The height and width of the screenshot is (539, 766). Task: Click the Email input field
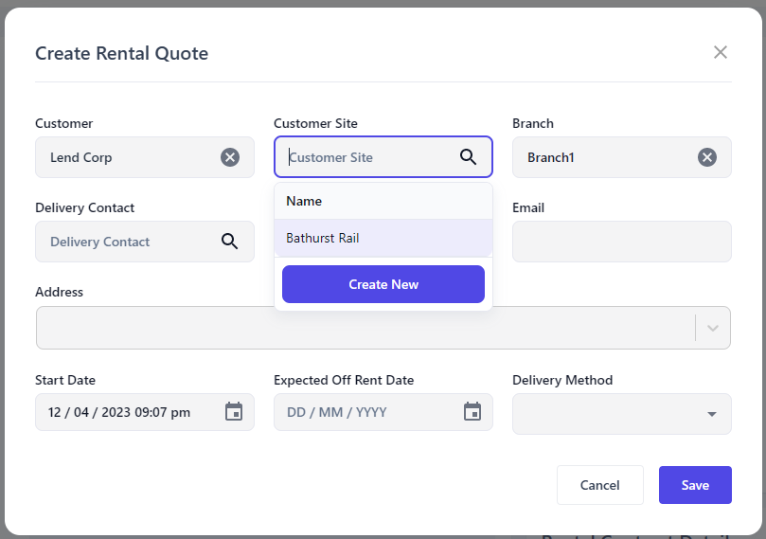(621, 242)
